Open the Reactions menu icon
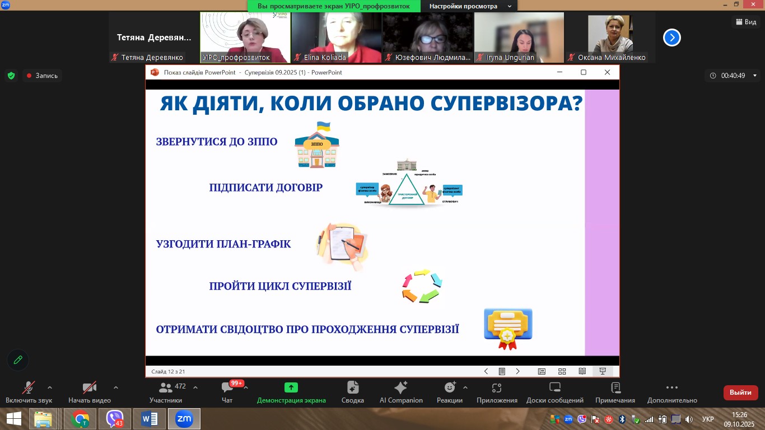765x430 pixels. [x=450, y=388]
